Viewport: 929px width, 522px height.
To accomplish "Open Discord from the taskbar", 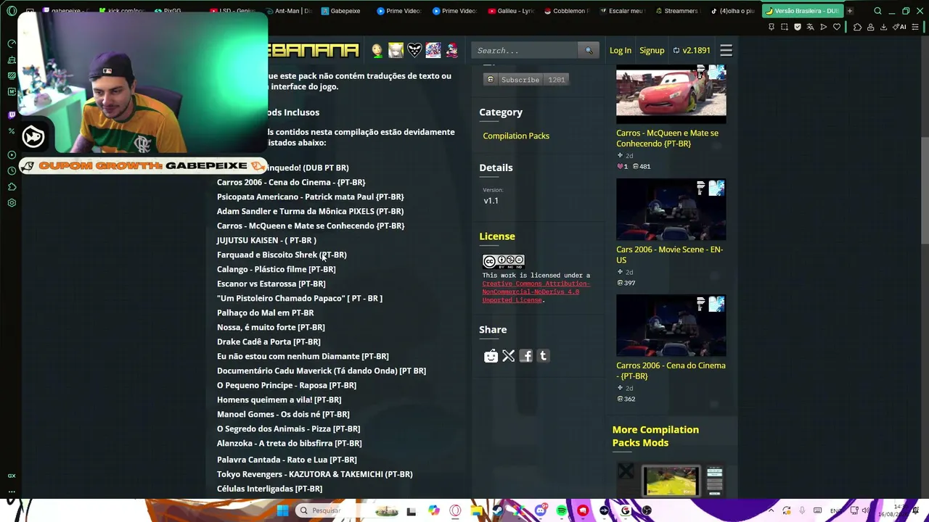I will pos(541,510).
